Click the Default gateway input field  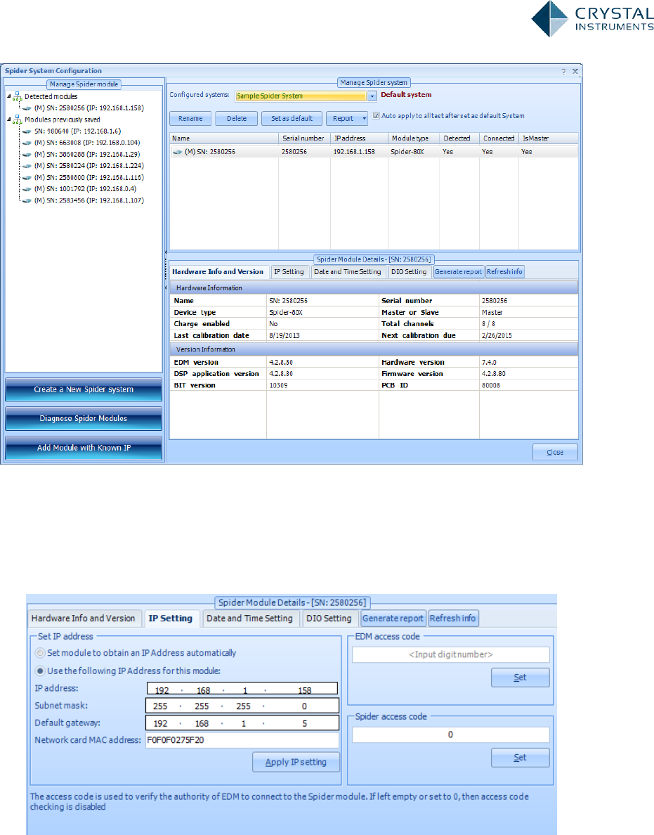coord(242,723)
